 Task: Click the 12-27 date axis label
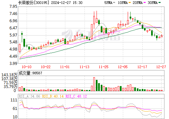pyautogui.click(x=161, y=67)
